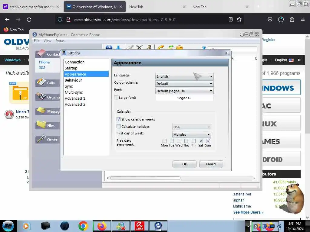Screen dimensions: 310x232
Task: Select SIM under Contacts
Action: (42, 67)
